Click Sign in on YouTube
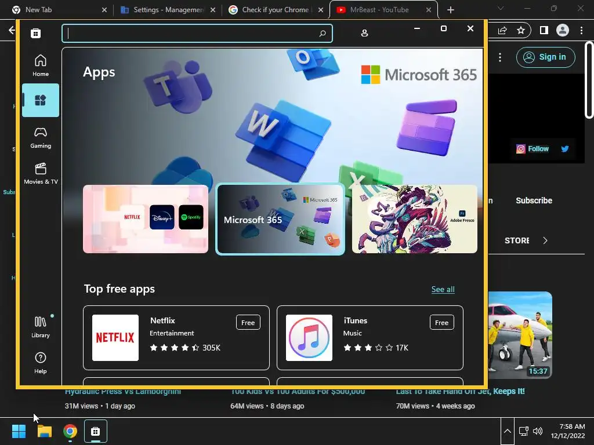594x445 pixels. tap(545, 57)
